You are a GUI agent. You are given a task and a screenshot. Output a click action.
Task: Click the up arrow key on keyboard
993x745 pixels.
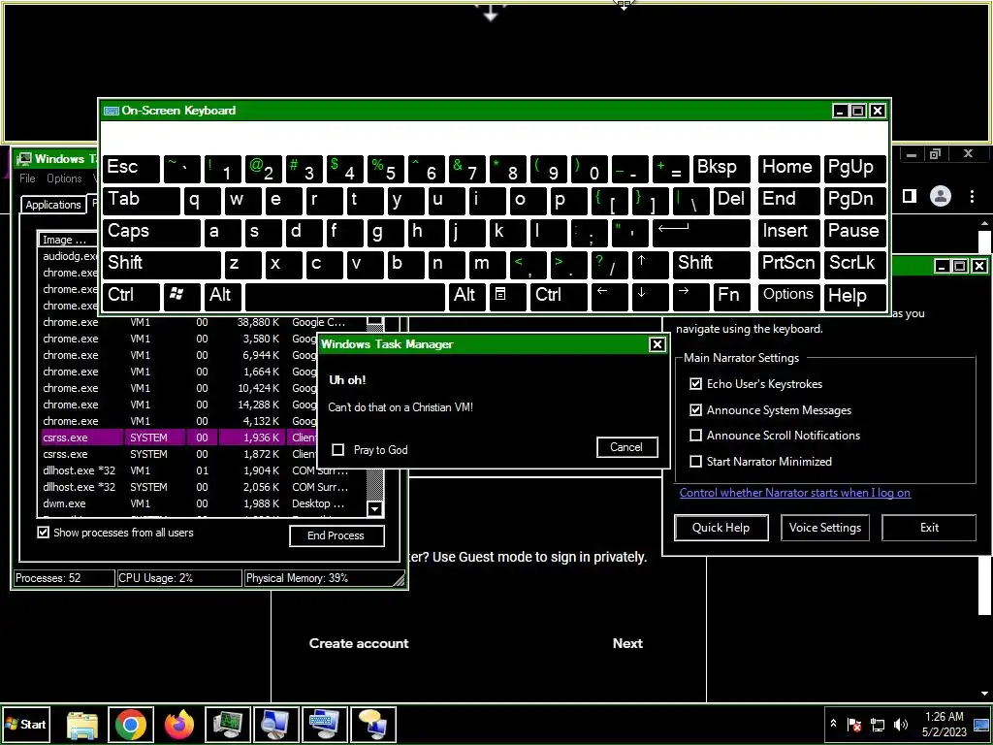[649, 264]
